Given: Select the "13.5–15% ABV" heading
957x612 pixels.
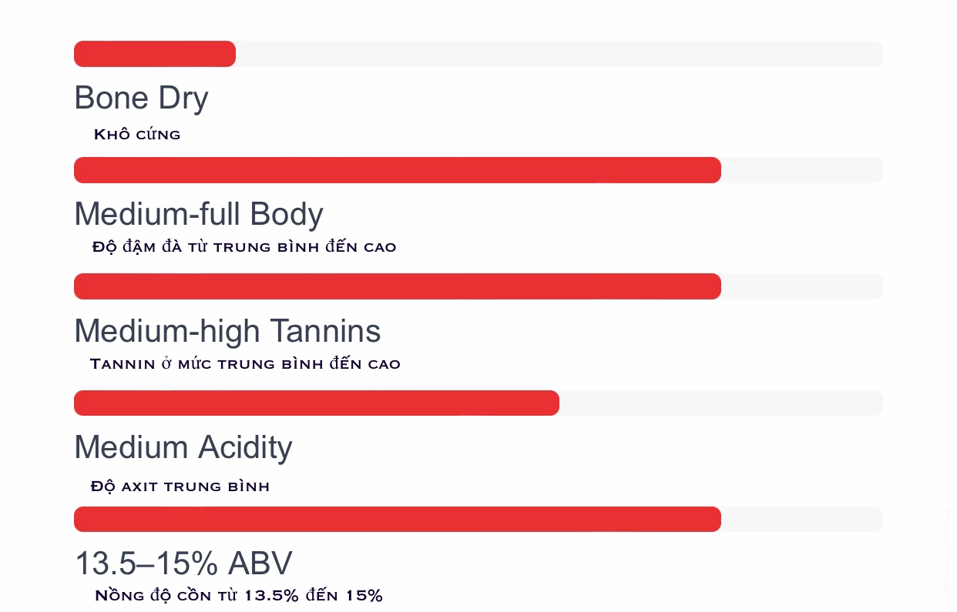Looking at the screenshot, I should pos(183,564).
